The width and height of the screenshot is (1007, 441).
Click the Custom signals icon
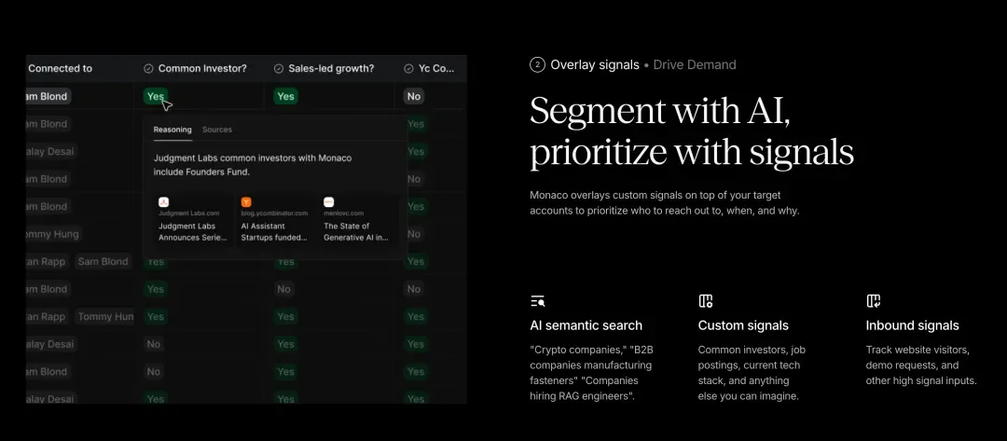click(x=706, y=301)
